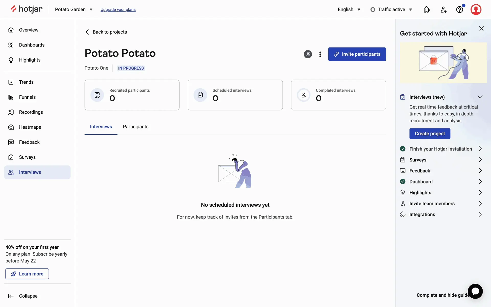Open Funnels from the sidebar
This screenshot has height=307, width=491.
pos(27,97)
